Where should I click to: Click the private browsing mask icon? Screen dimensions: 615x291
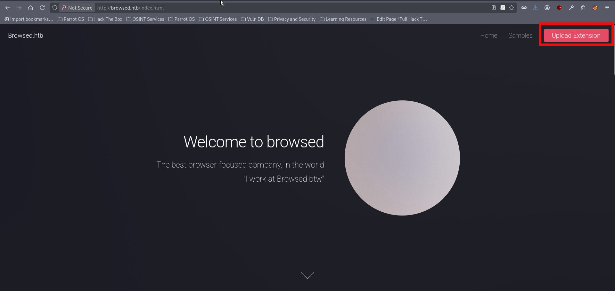click(x=524, y=8)
